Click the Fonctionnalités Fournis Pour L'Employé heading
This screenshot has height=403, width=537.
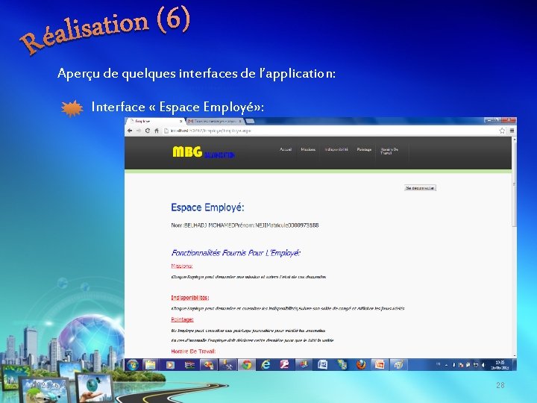click(x=236, y=253)
